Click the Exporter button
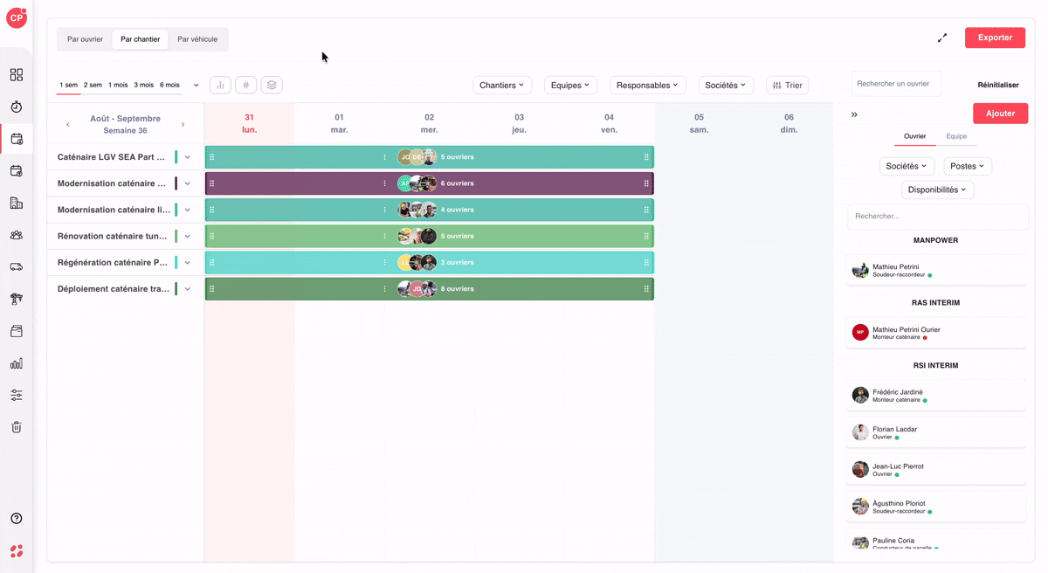The image size is (1048, 573). 995,38
